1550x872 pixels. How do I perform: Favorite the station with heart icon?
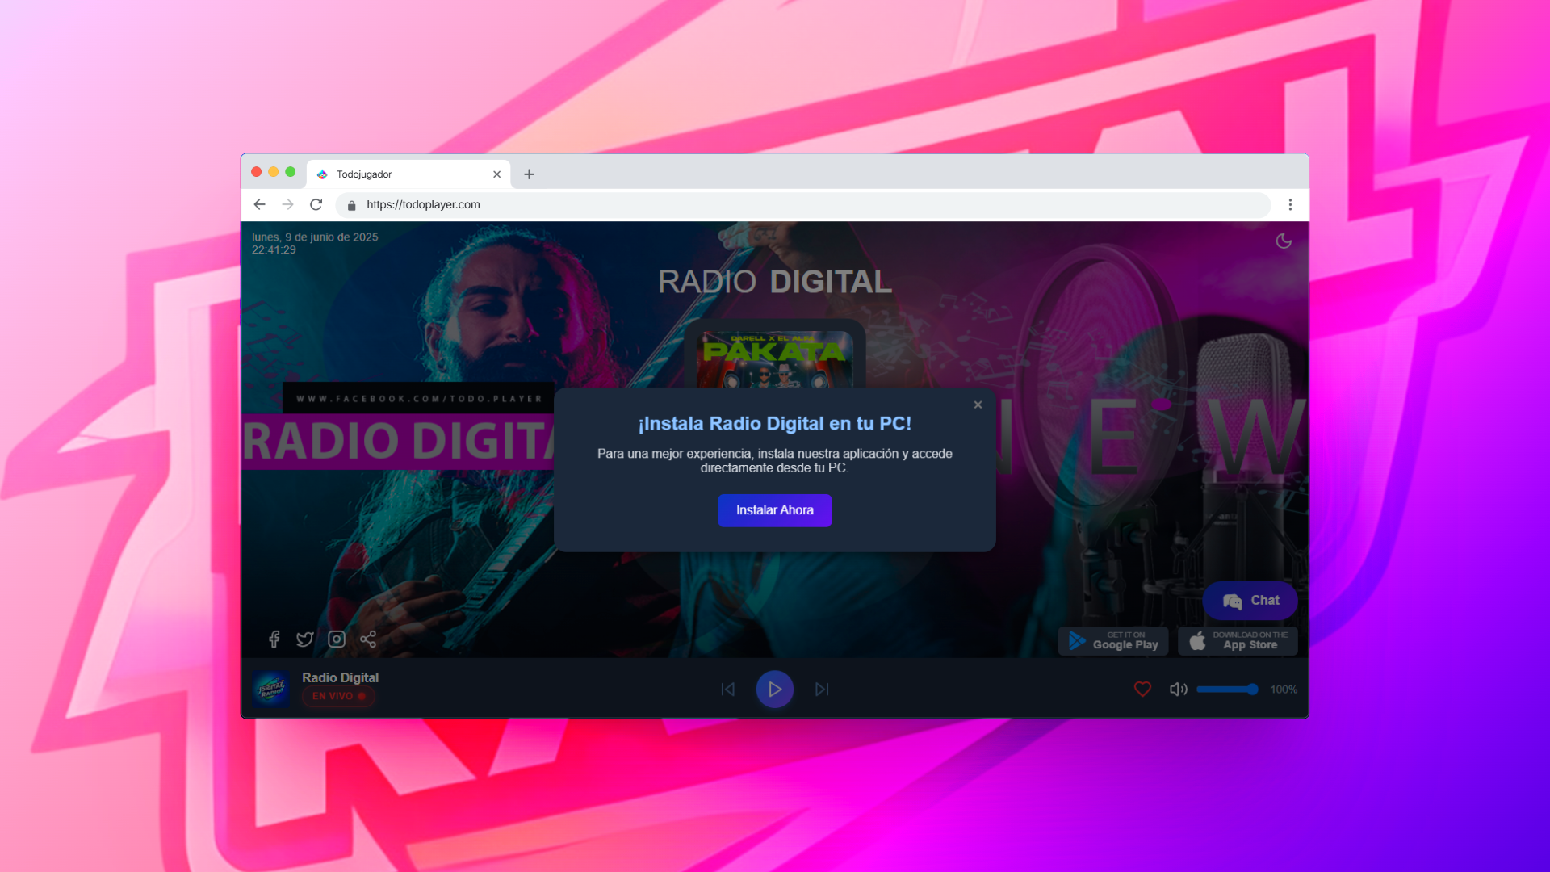(1142, 690)
